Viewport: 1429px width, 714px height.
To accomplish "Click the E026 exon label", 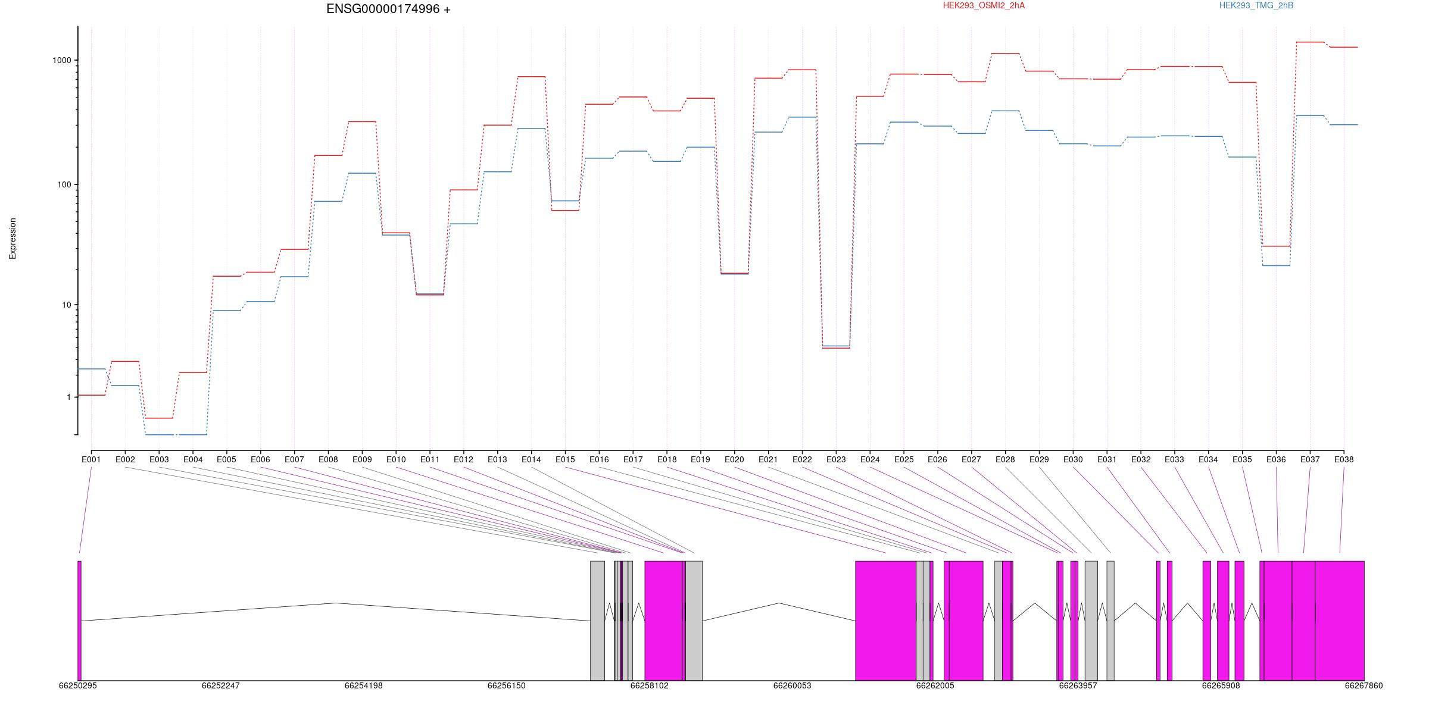I will click(x=937, y=459).
